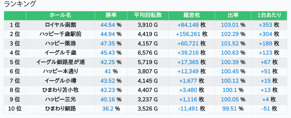Click the ハッピー本通り hall name
The width and height of the screenshot is (291, 118).
(60, 72)
